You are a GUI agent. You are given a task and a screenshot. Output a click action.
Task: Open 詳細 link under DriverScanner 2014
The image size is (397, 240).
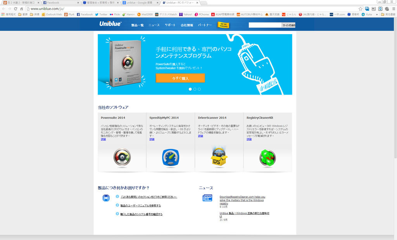(200, 136)
